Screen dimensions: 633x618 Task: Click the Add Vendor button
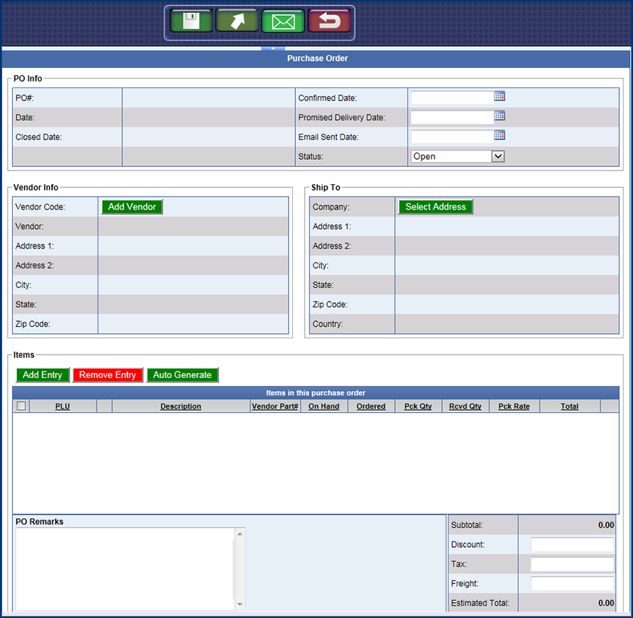click(x=132, y=207)
